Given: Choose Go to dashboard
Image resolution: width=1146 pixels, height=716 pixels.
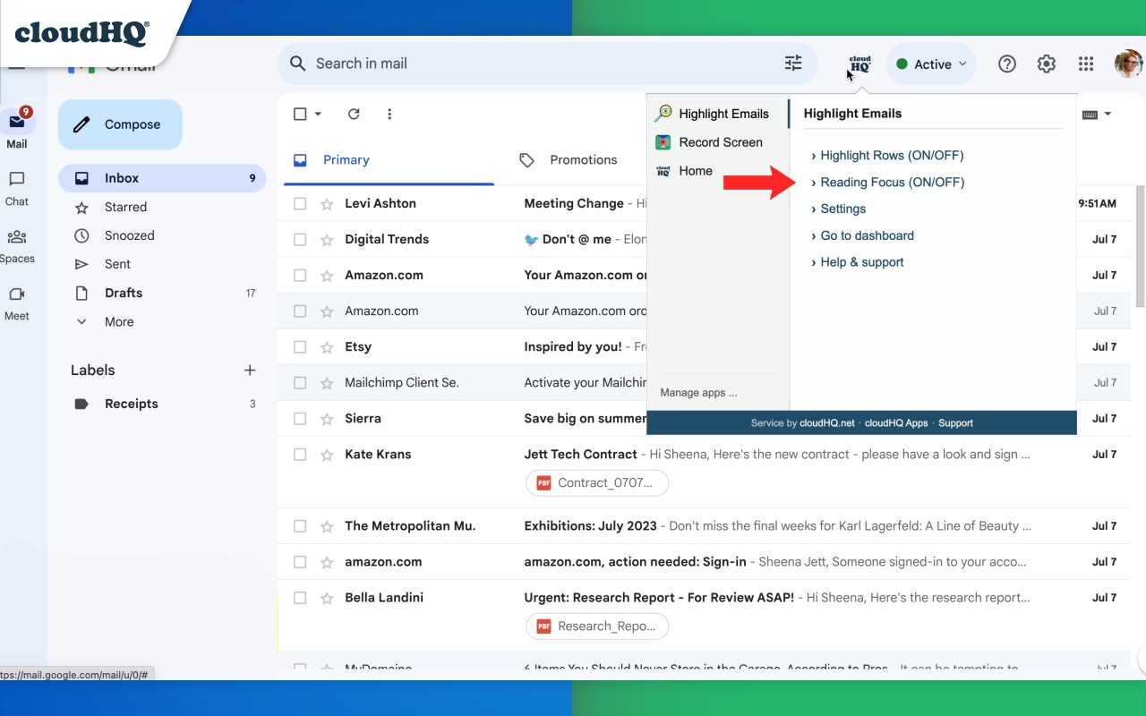Looking at the screenshot, I should click(x=867, y=235).
